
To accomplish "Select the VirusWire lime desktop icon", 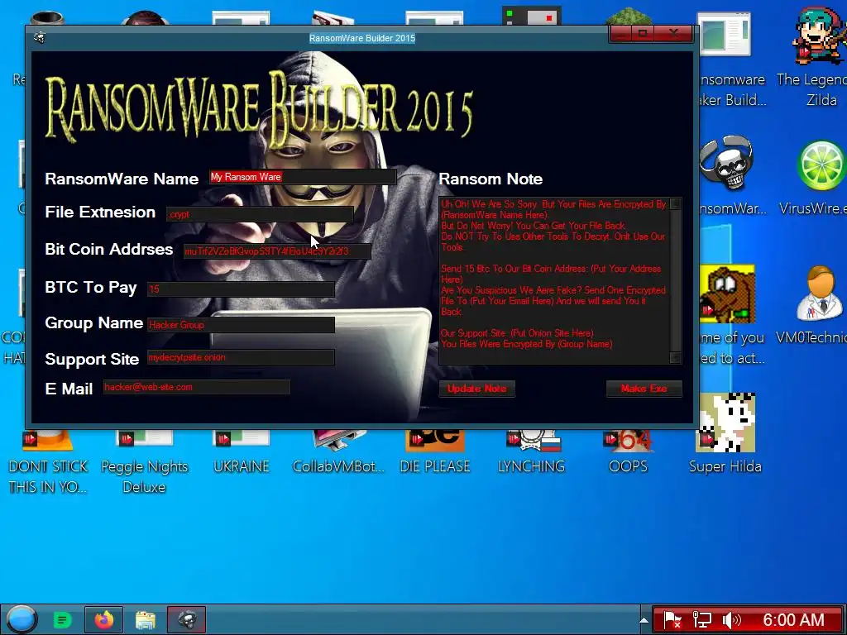I will click(816, 179).
